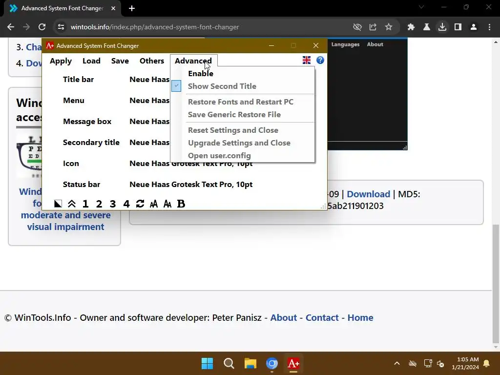Go back in Chrome

click(x=11, y=27)
